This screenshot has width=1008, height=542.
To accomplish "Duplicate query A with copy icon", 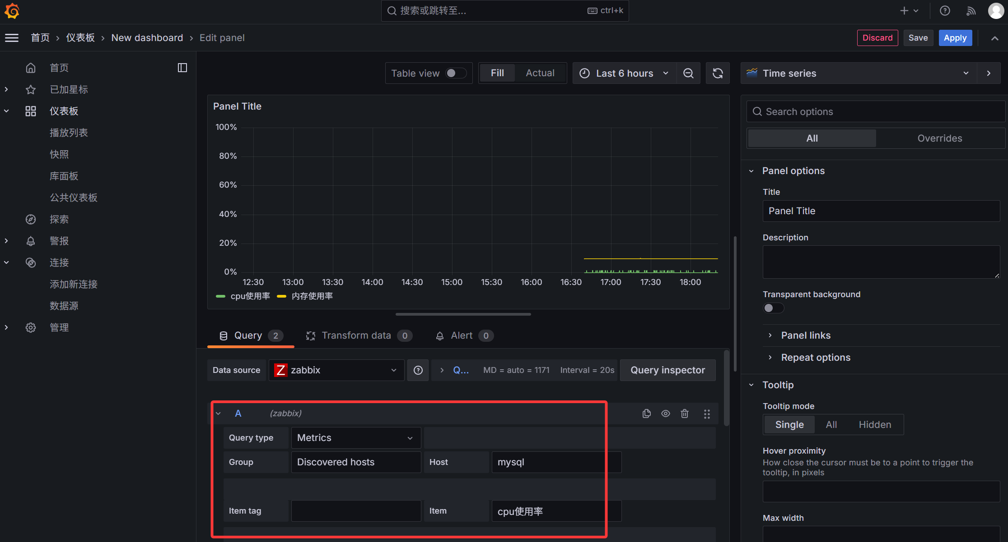I will (646, 413).
